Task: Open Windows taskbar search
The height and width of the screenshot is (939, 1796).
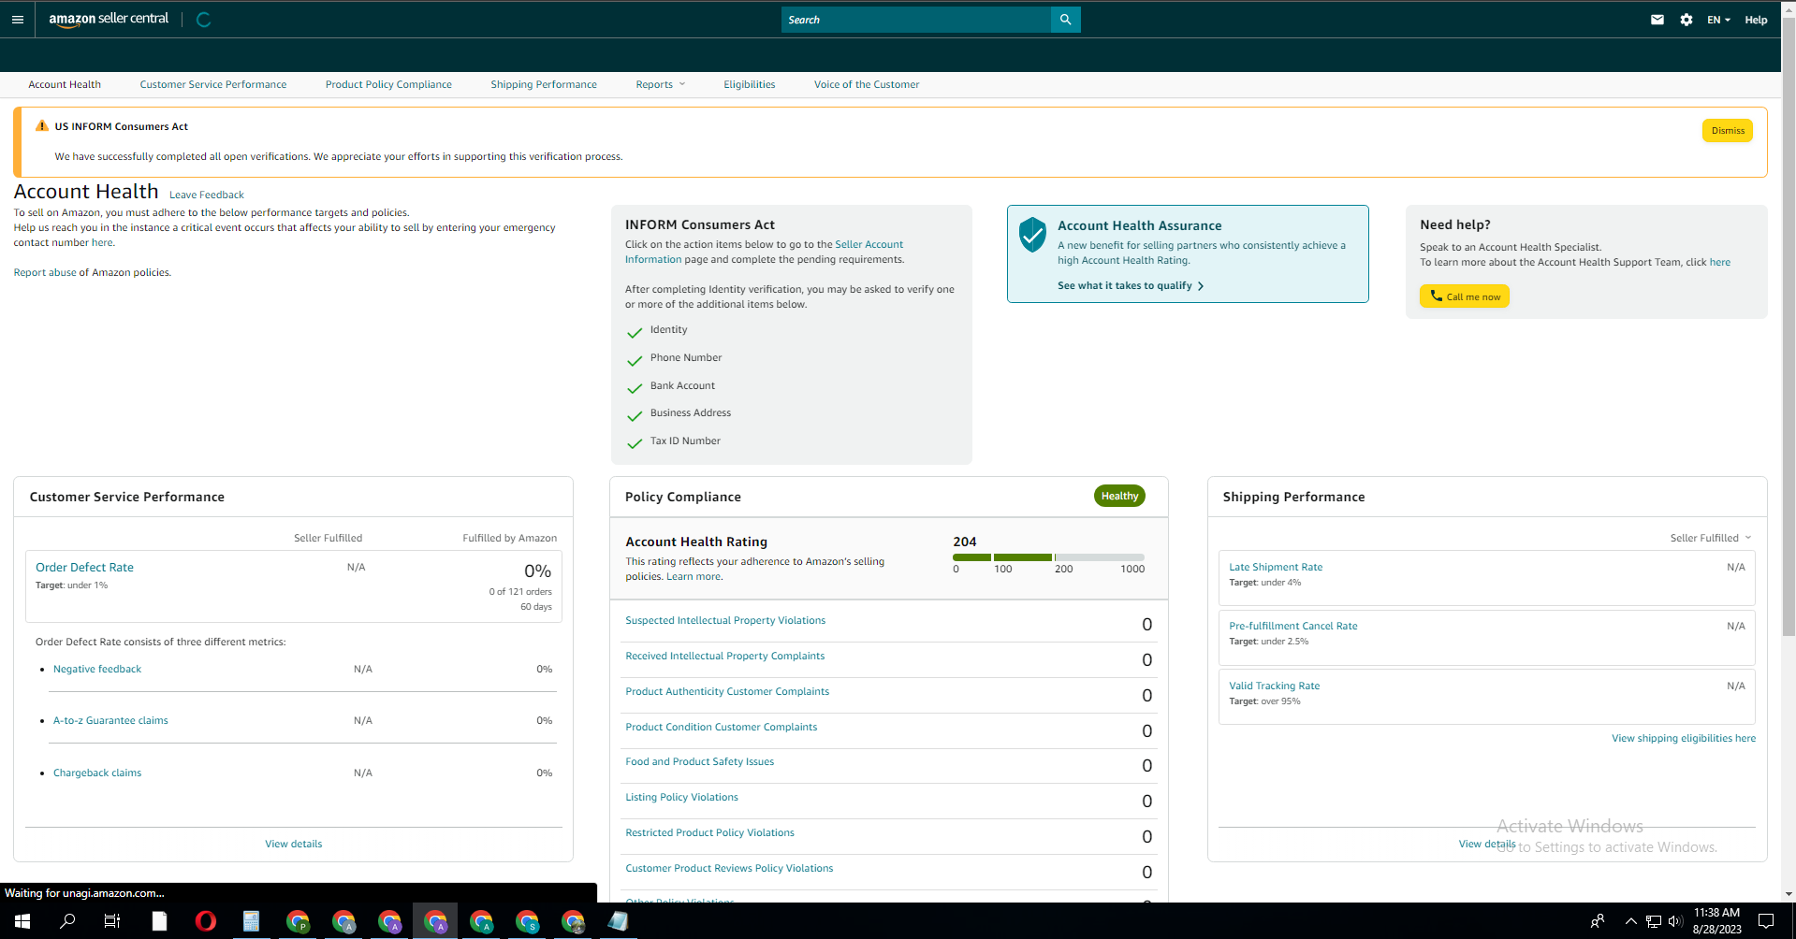Action: [67, 921]
